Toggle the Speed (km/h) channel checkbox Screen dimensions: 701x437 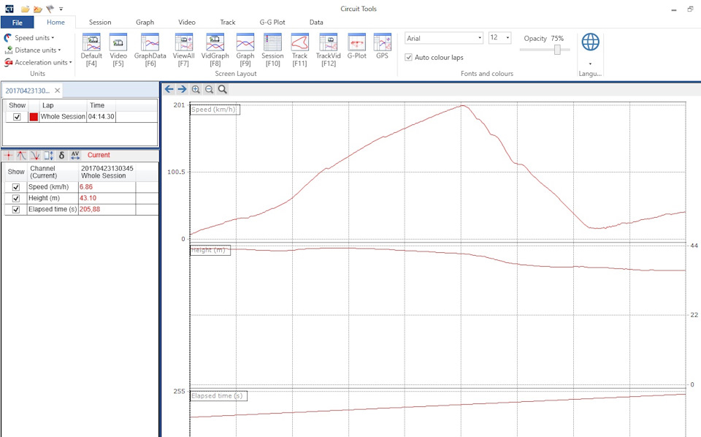[16, 187]
